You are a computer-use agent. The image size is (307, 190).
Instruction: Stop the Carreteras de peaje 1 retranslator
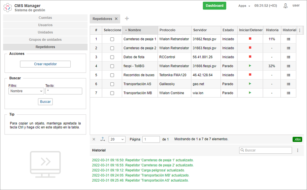click(x=250, y=39)
